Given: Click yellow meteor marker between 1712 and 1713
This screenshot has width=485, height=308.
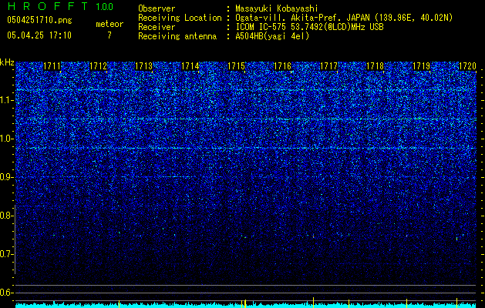Looking at the screenshot, I should [119, 303].
